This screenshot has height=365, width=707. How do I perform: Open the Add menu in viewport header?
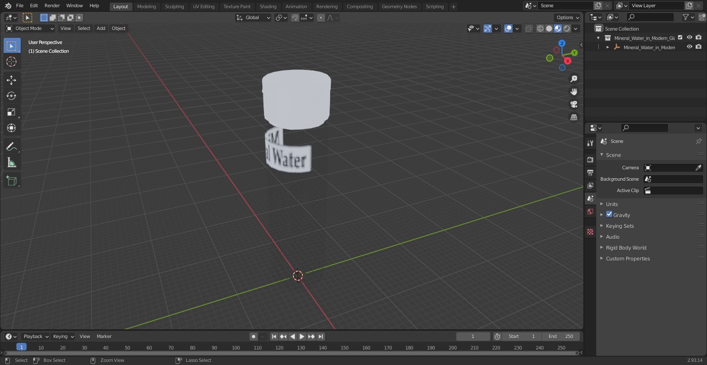(101, 28)
